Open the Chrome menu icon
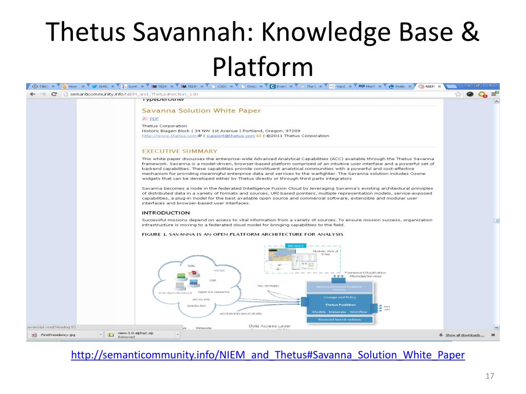Image resolution: width=526 pixels, height=394 pixels. pyautogui.click(x=495, y=94)
